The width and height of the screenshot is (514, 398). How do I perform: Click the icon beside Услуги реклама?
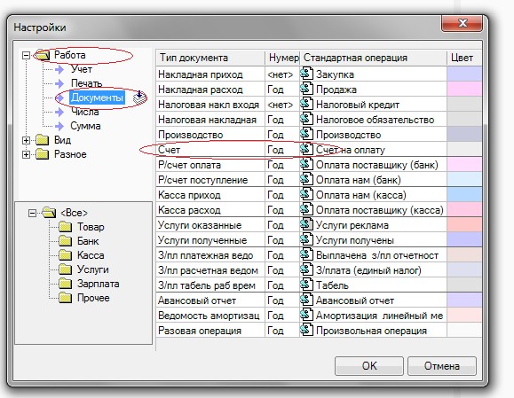306,224
